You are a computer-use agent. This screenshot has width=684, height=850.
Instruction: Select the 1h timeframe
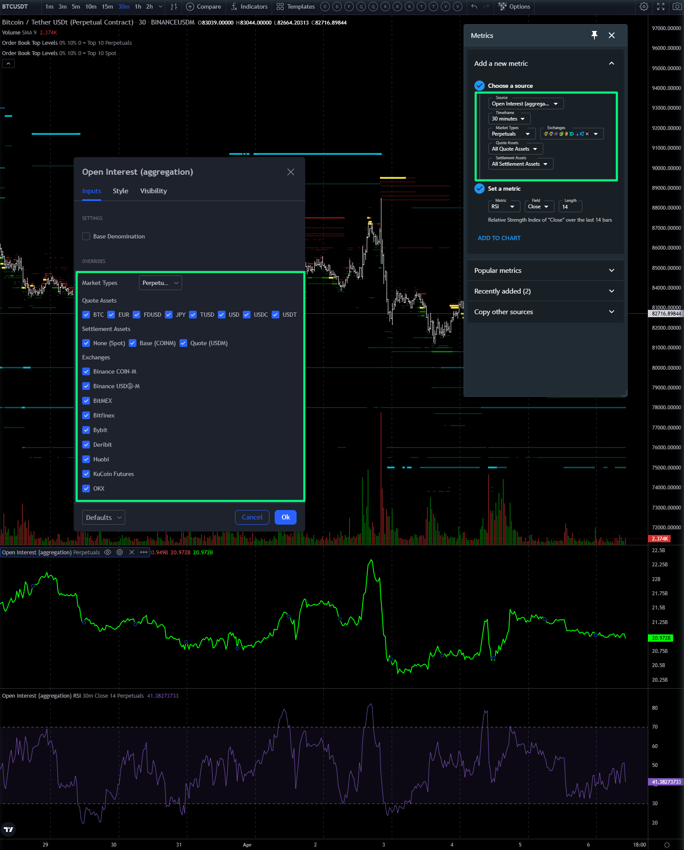pyautogui.click(x=138, y=6)
